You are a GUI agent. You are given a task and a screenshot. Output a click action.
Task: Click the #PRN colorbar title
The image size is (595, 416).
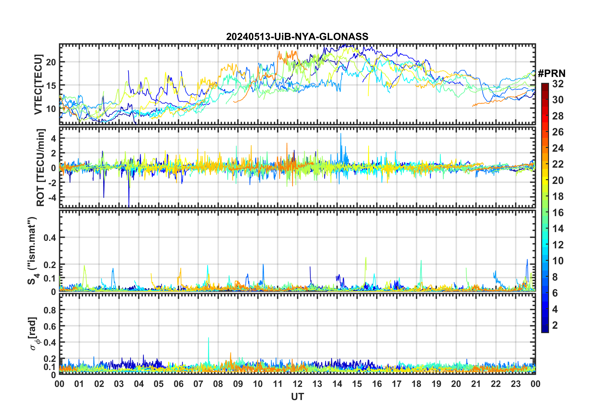[x=552, y=74]
